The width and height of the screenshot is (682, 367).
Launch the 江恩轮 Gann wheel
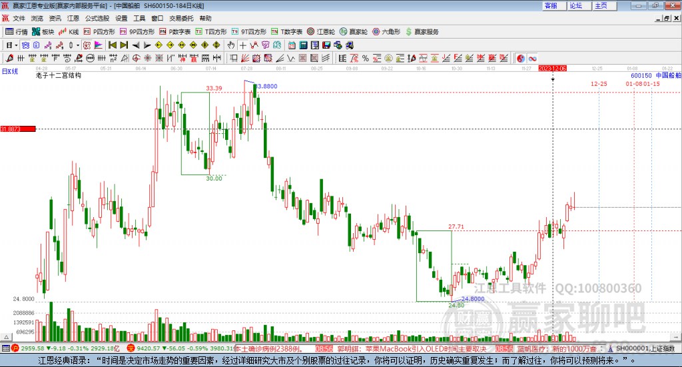click(321, 32)
